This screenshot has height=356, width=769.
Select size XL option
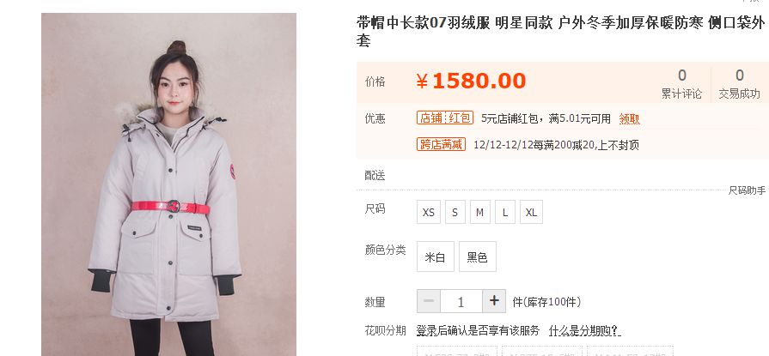[x=531, y=212]
